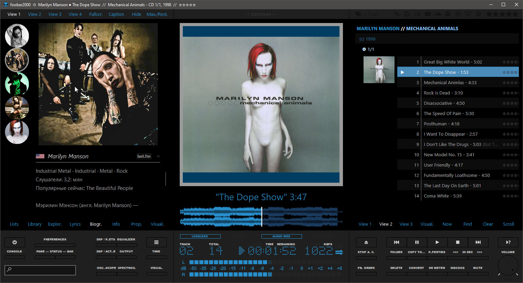Click the eject icon above Stop A. C.
Image resolution: width=523 pixels, height=283 pixels.
pyautogui.click(x=366, y=242)
